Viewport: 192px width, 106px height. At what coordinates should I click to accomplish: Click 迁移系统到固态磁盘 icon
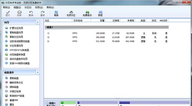(x=7, y=41)
